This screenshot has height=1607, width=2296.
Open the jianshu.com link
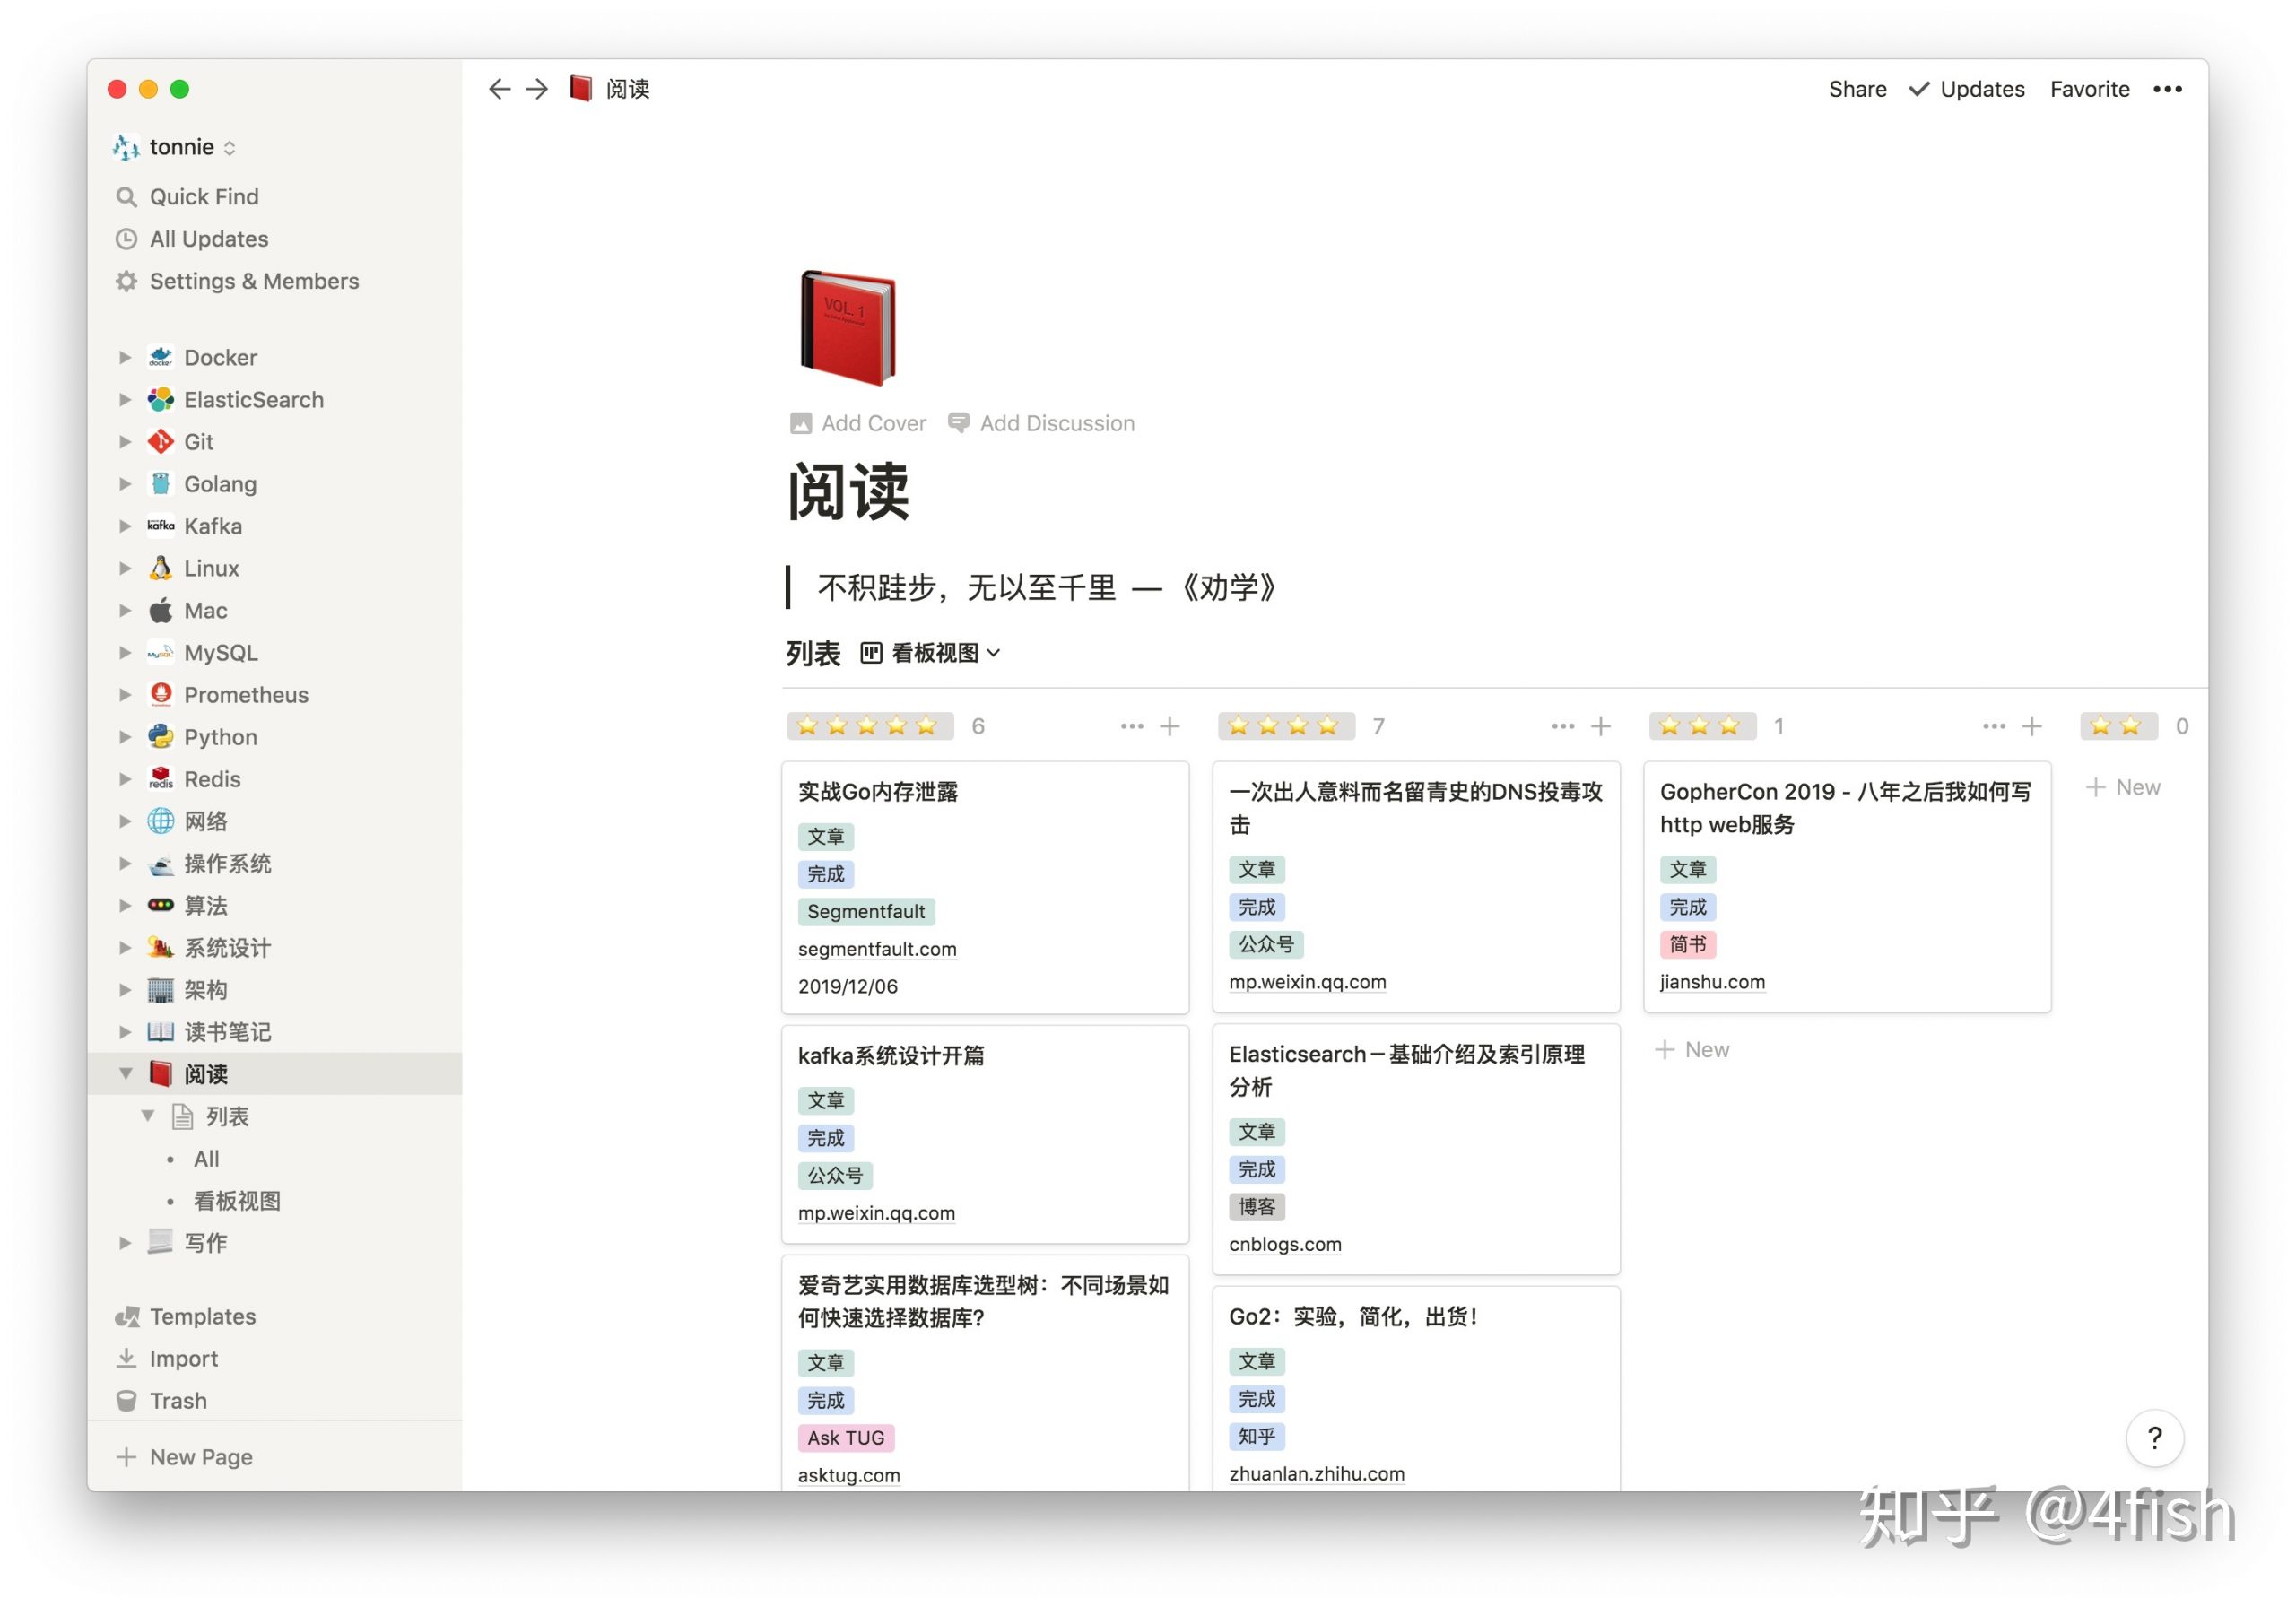coord(1712,982)
